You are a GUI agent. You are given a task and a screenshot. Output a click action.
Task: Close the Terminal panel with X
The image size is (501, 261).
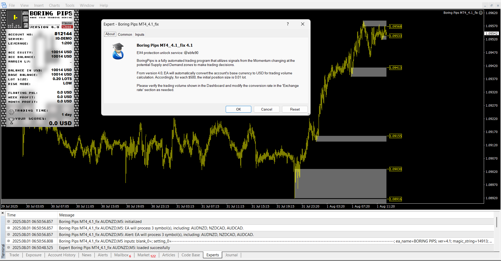pos(3,213)
